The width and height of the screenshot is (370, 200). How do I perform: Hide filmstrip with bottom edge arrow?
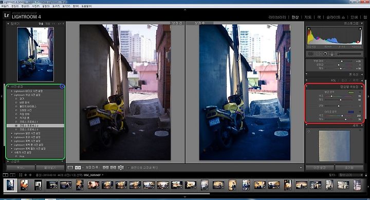click(185, 197)
